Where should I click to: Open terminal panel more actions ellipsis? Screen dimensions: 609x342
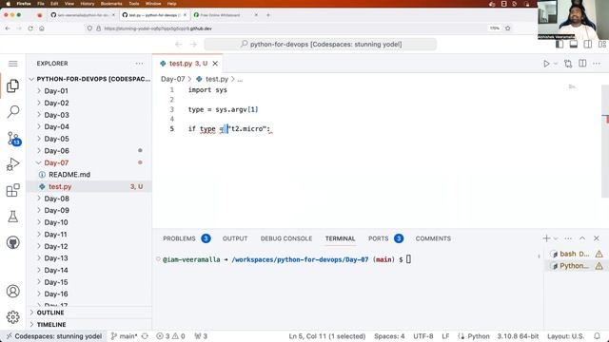[x=568, y=238]
